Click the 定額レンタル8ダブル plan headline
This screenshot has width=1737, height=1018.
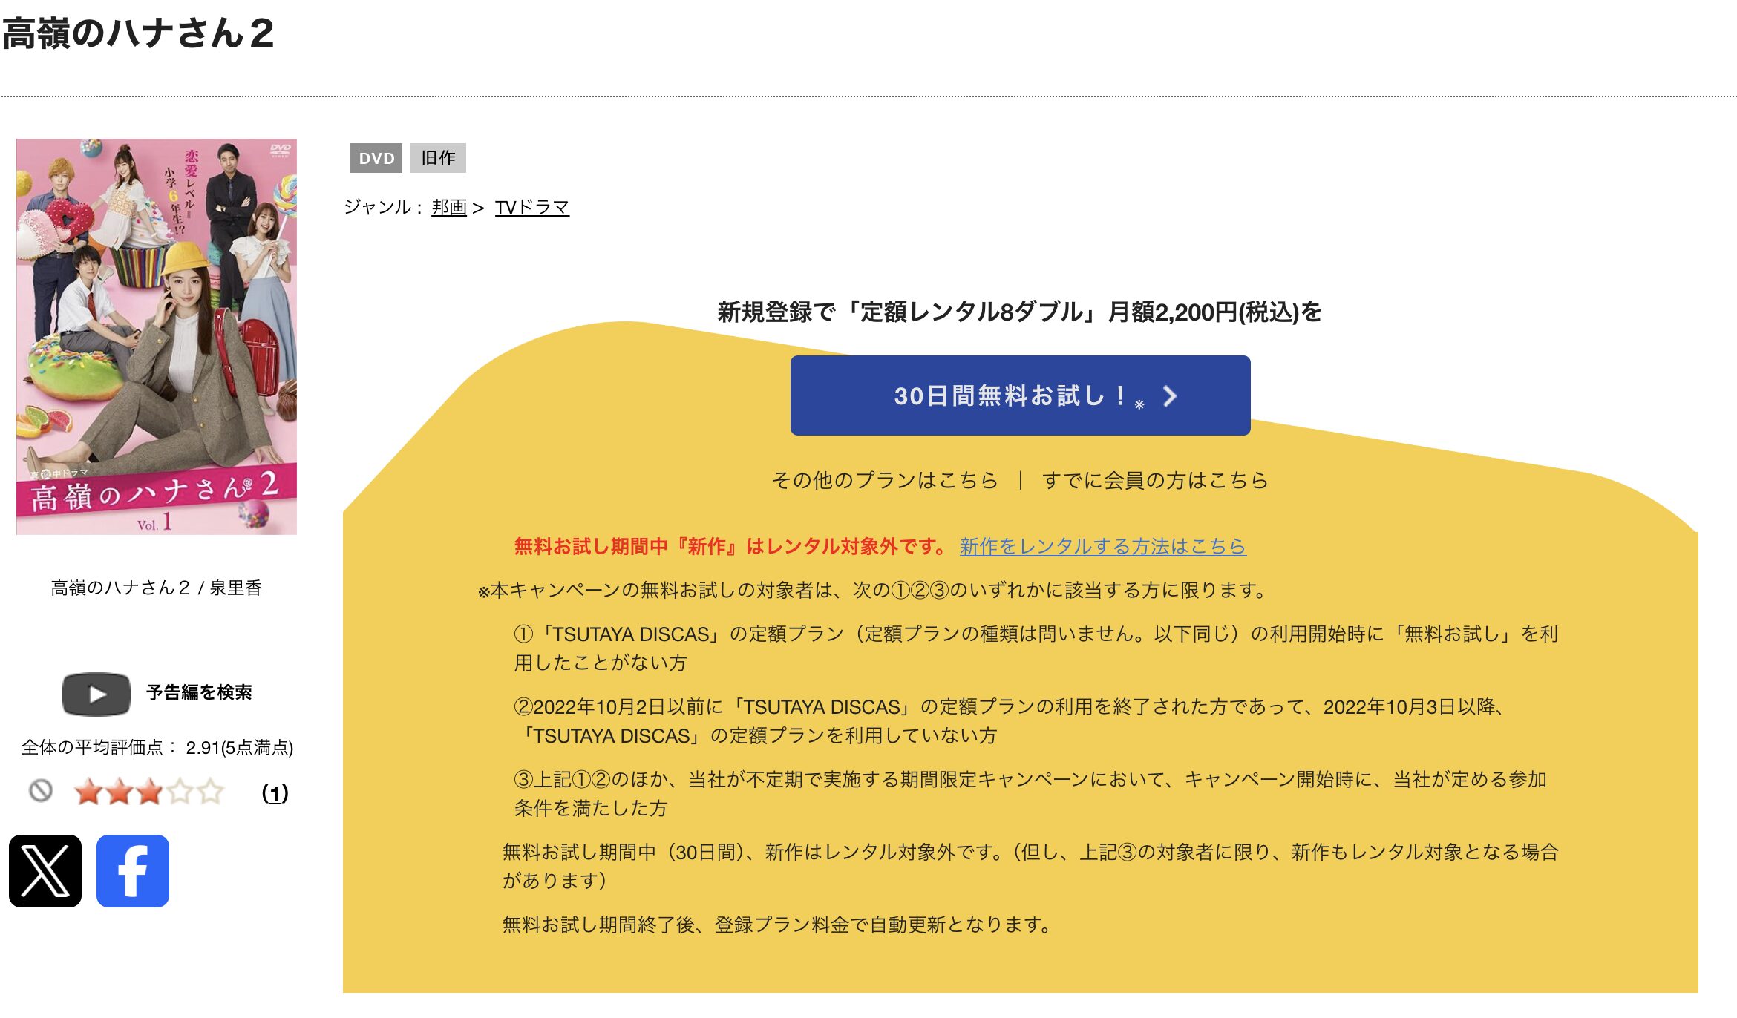[1019, 312]
